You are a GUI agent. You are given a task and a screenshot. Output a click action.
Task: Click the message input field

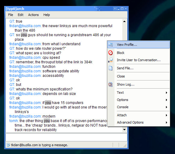tap(66, 137)
